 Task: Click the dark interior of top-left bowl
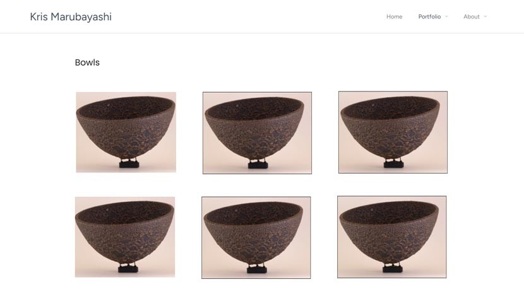click(126, 107)
